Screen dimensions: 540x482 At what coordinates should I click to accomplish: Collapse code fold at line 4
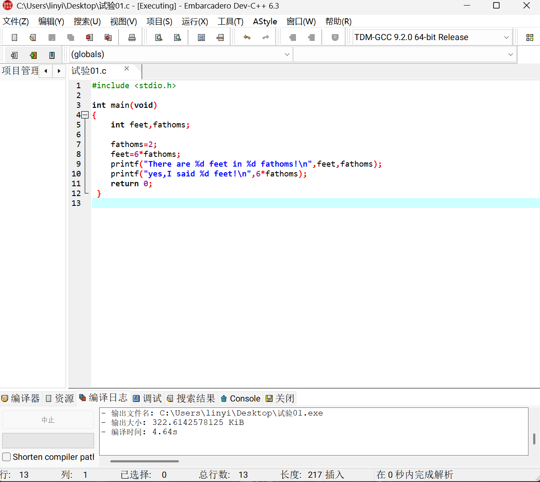click(85, 115)
